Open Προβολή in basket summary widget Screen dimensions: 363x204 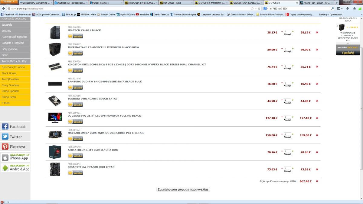pos(348,53)
